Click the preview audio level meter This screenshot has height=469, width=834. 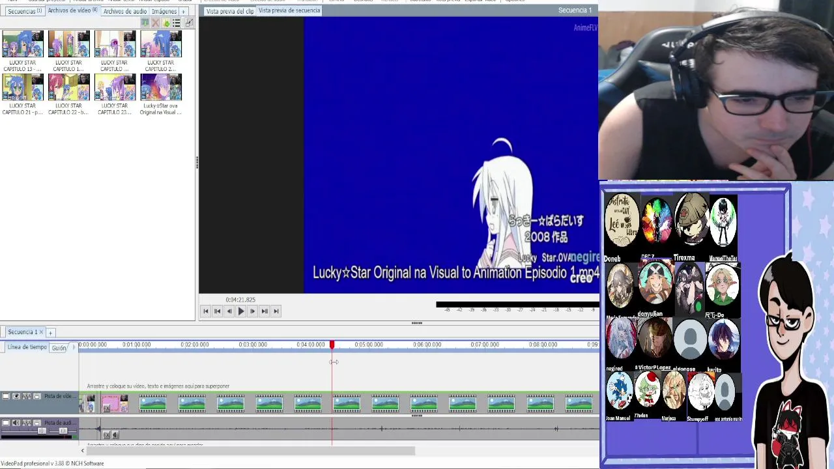(517, 306)
